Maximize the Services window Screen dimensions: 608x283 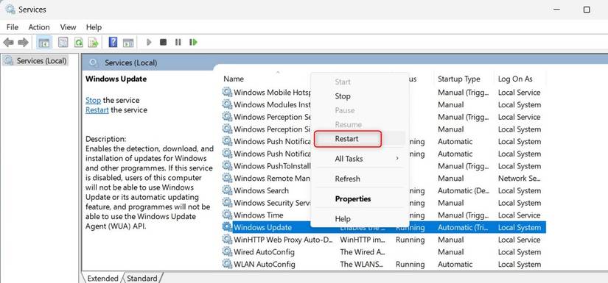click(587, 10)
